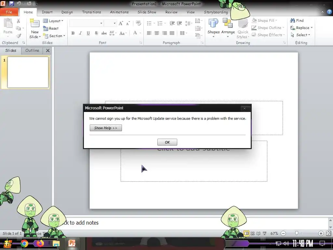Click Text Direction icon
This screenshot has width=333, height=250.
198,21
